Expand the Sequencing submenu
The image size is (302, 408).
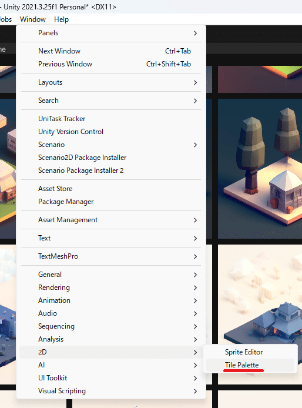pyautogui.click(x=111, y=326)
